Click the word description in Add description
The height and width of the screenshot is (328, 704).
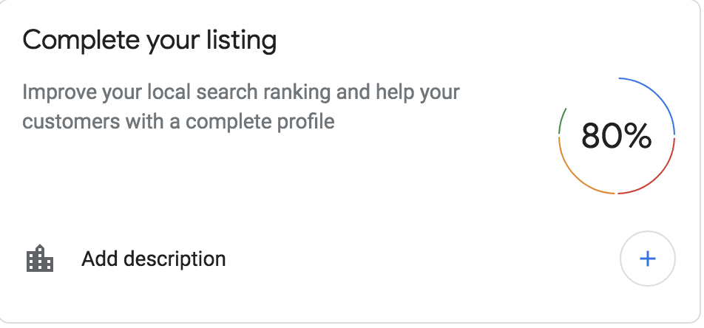(175, 259)
